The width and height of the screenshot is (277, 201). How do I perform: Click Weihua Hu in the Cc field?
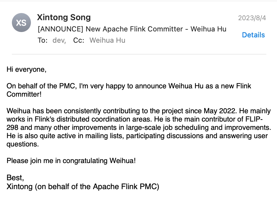tap(107, 40)
